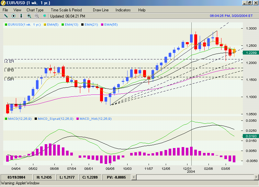Image resolution: width=259 pixels, height=187 pixels.
Task: Click the magenta EMA(55) color swatch
Action: [x=103, y=24]
